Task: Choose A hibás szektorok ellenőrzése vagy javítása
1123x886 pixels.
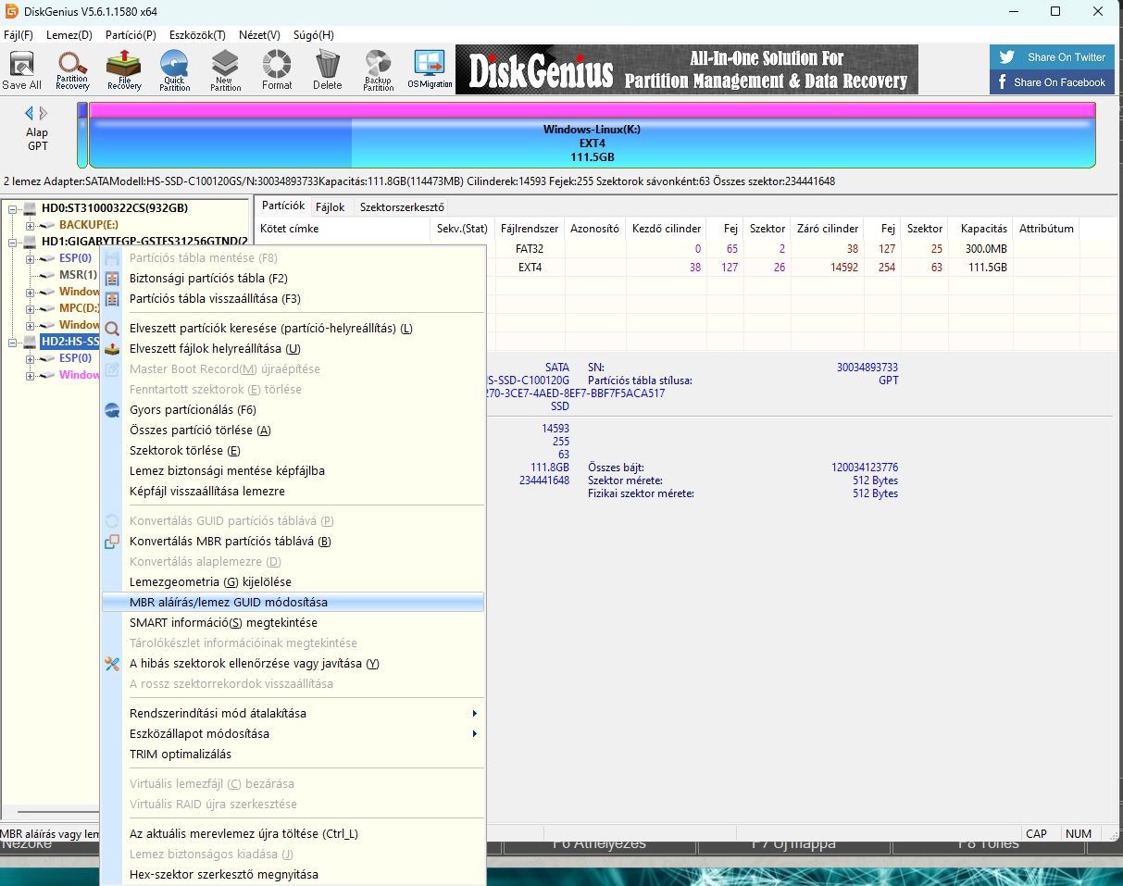Action: pyautogui.click(x=293, y=664)
